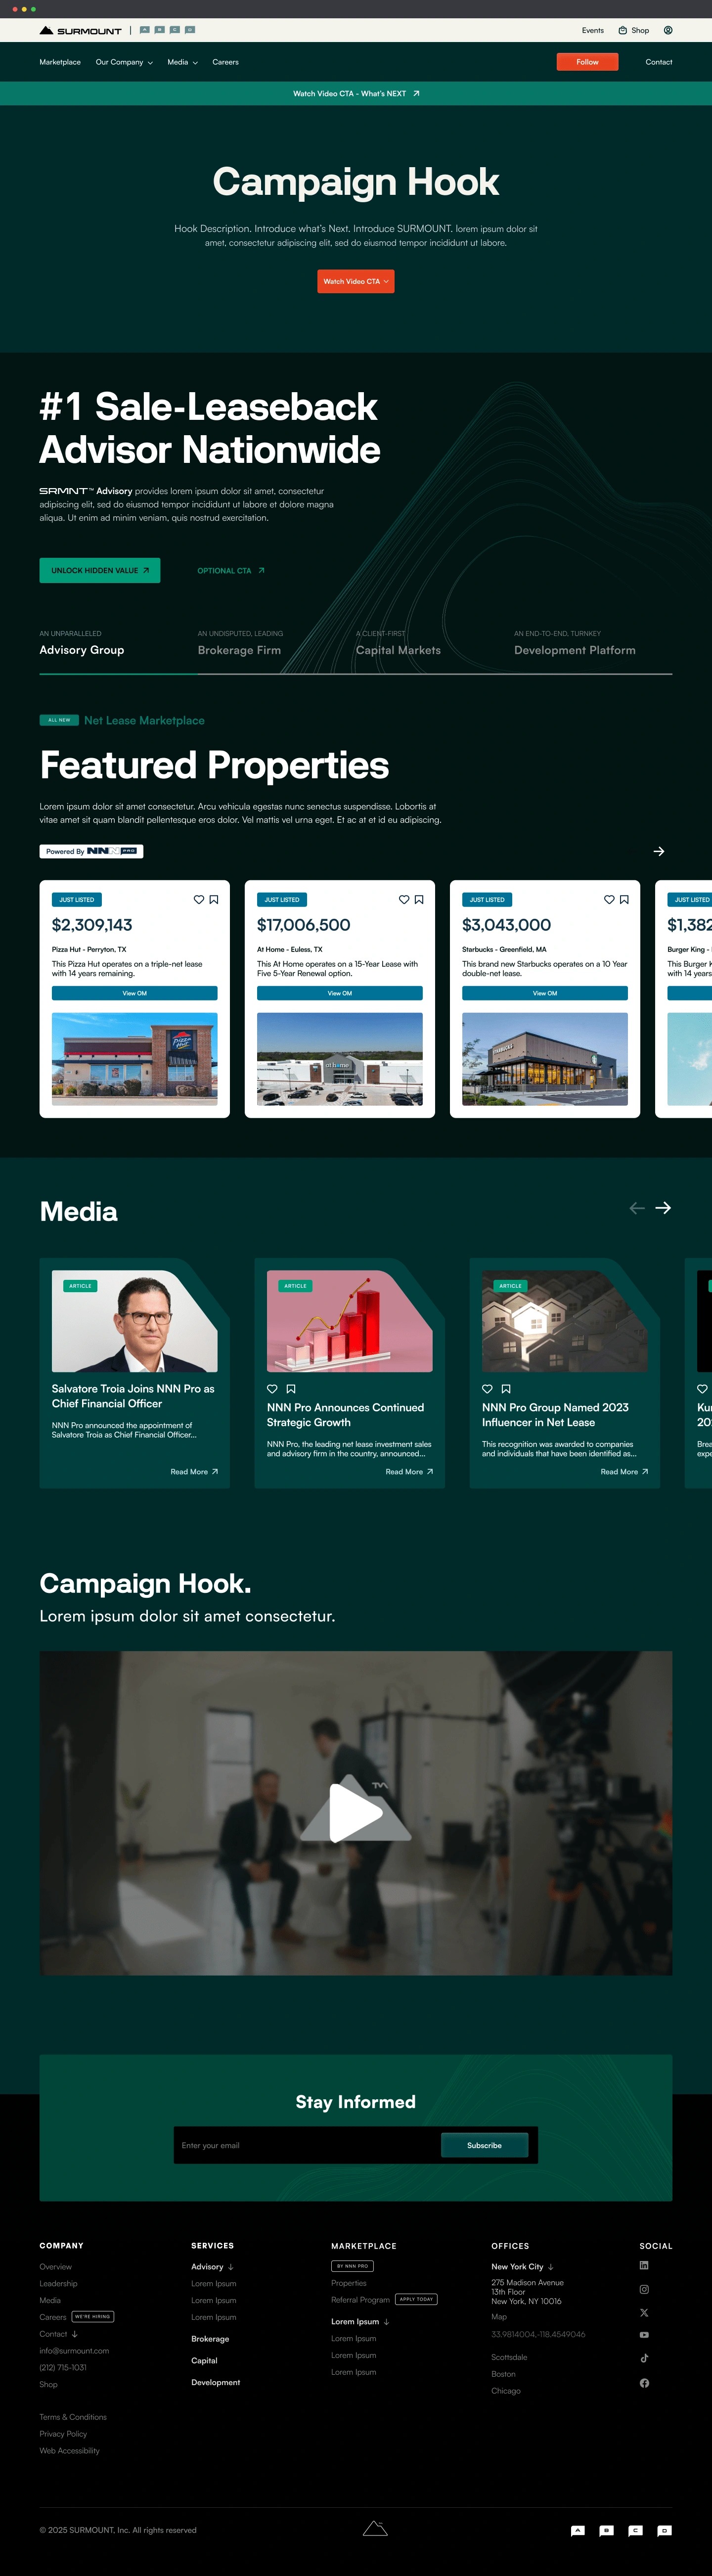
Task: Bookmark the Pizza Hut Perryton property
Action: coord(213,899)
